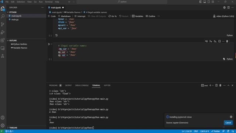Cancel the ipykernel install notification
The width and height of the screenshot is (236, 133).
(x=228, y=123)
